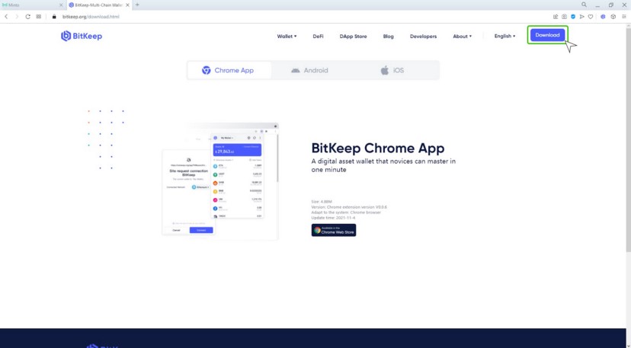Switch to the Android download tab
631x348 pixels.
coord(310,70)
